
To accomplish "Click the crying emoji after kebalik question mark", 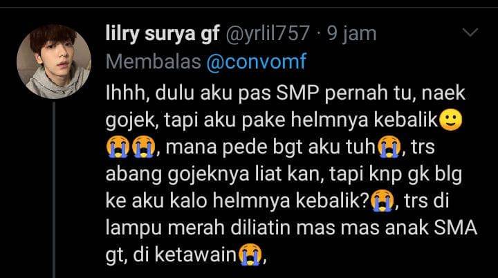I will click(382, 201).
